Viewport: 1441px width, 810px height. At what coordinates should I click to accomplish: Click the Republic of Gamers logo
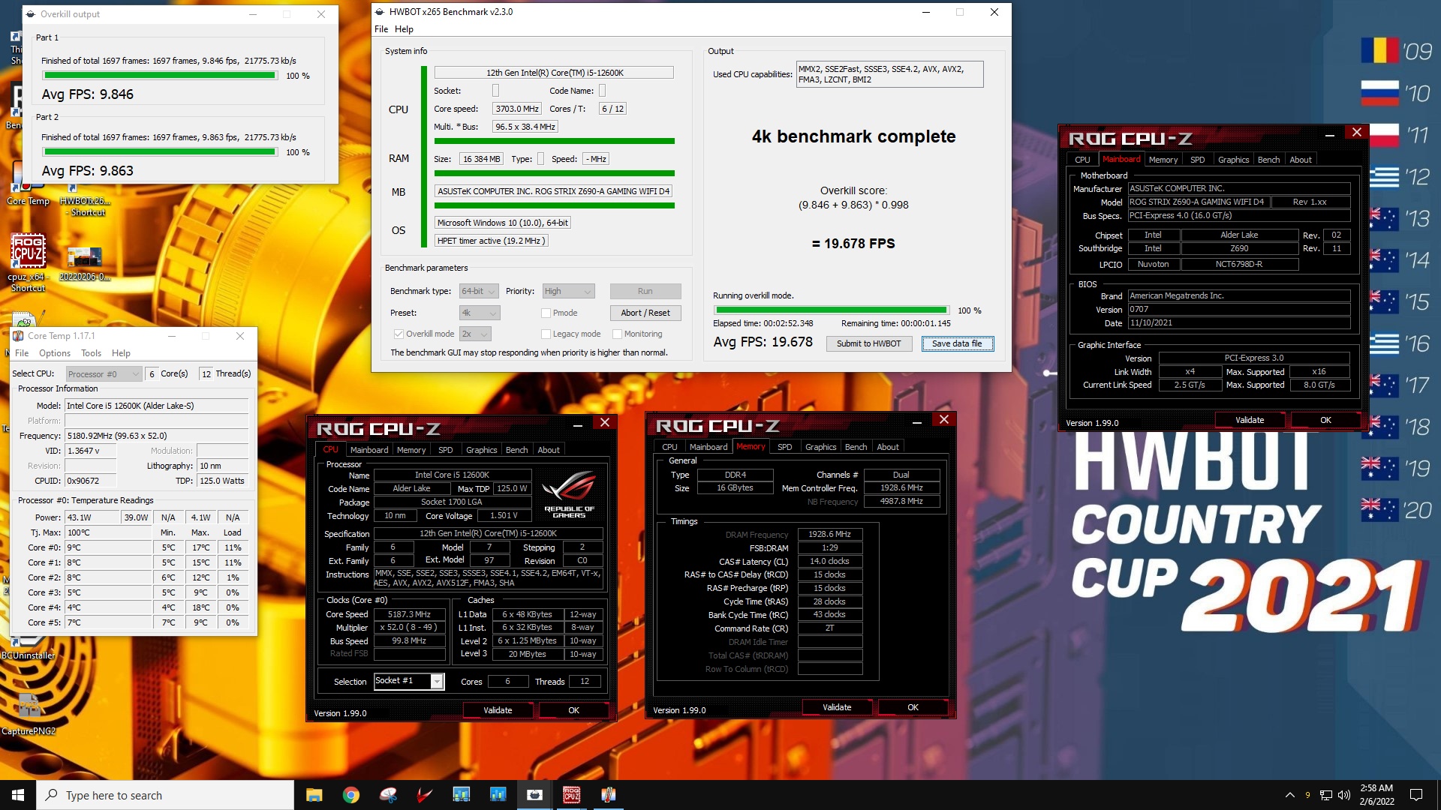[x=569, y=493]
